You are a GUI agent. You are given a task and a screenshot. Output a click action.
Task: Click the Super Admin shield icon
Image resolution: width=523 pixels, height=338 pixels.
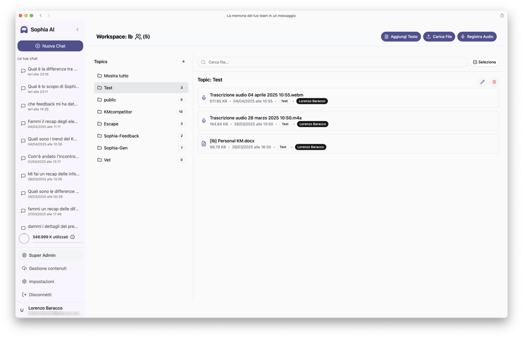[24, 255]
